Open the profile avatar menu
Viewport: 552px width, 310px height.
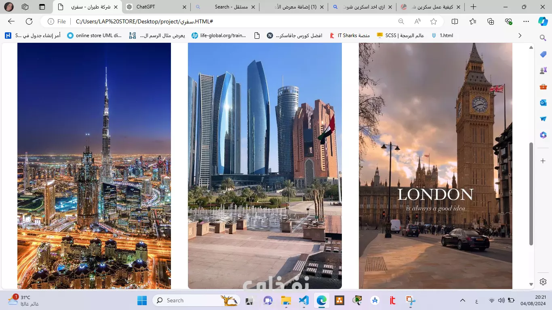[x=8, y=7]
